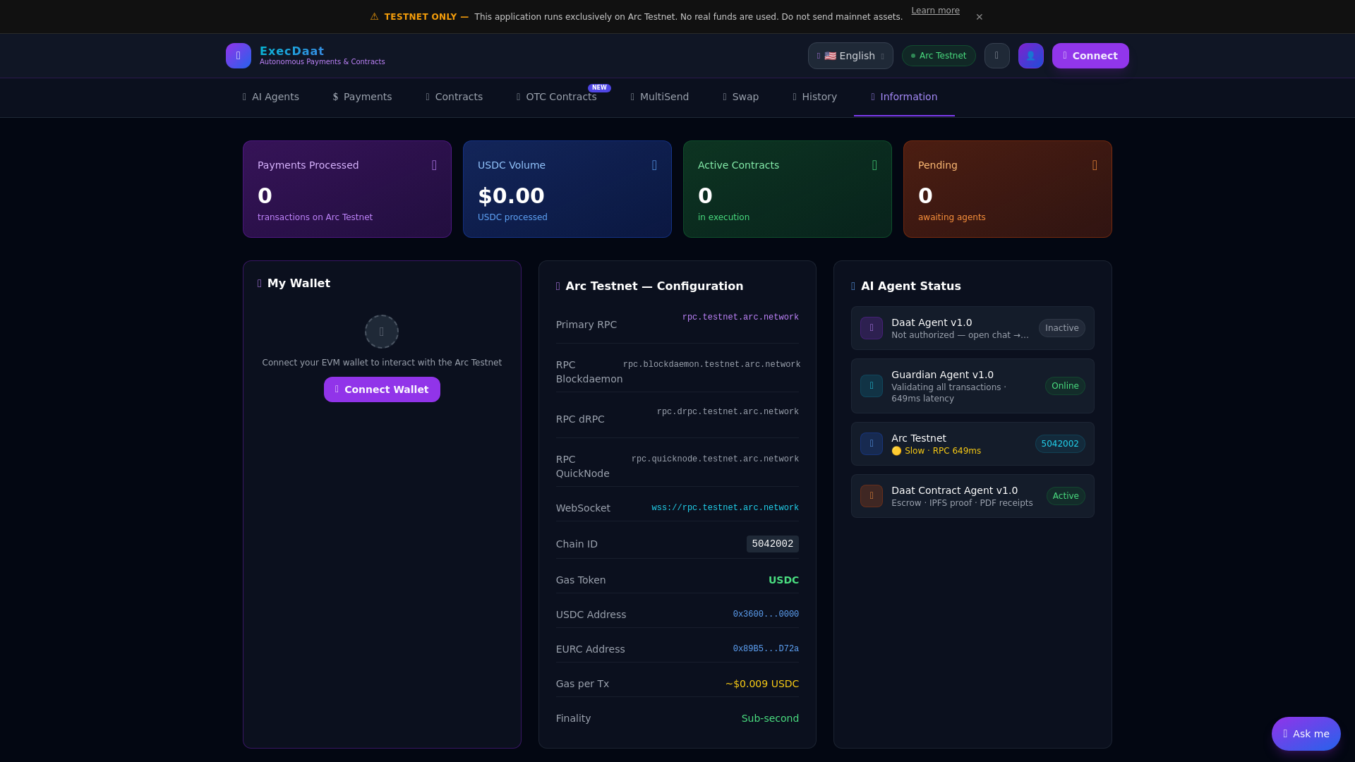Click the Inactive status badge
Viewport: 1355px width, 762px height.
(x=1061, y=328)
